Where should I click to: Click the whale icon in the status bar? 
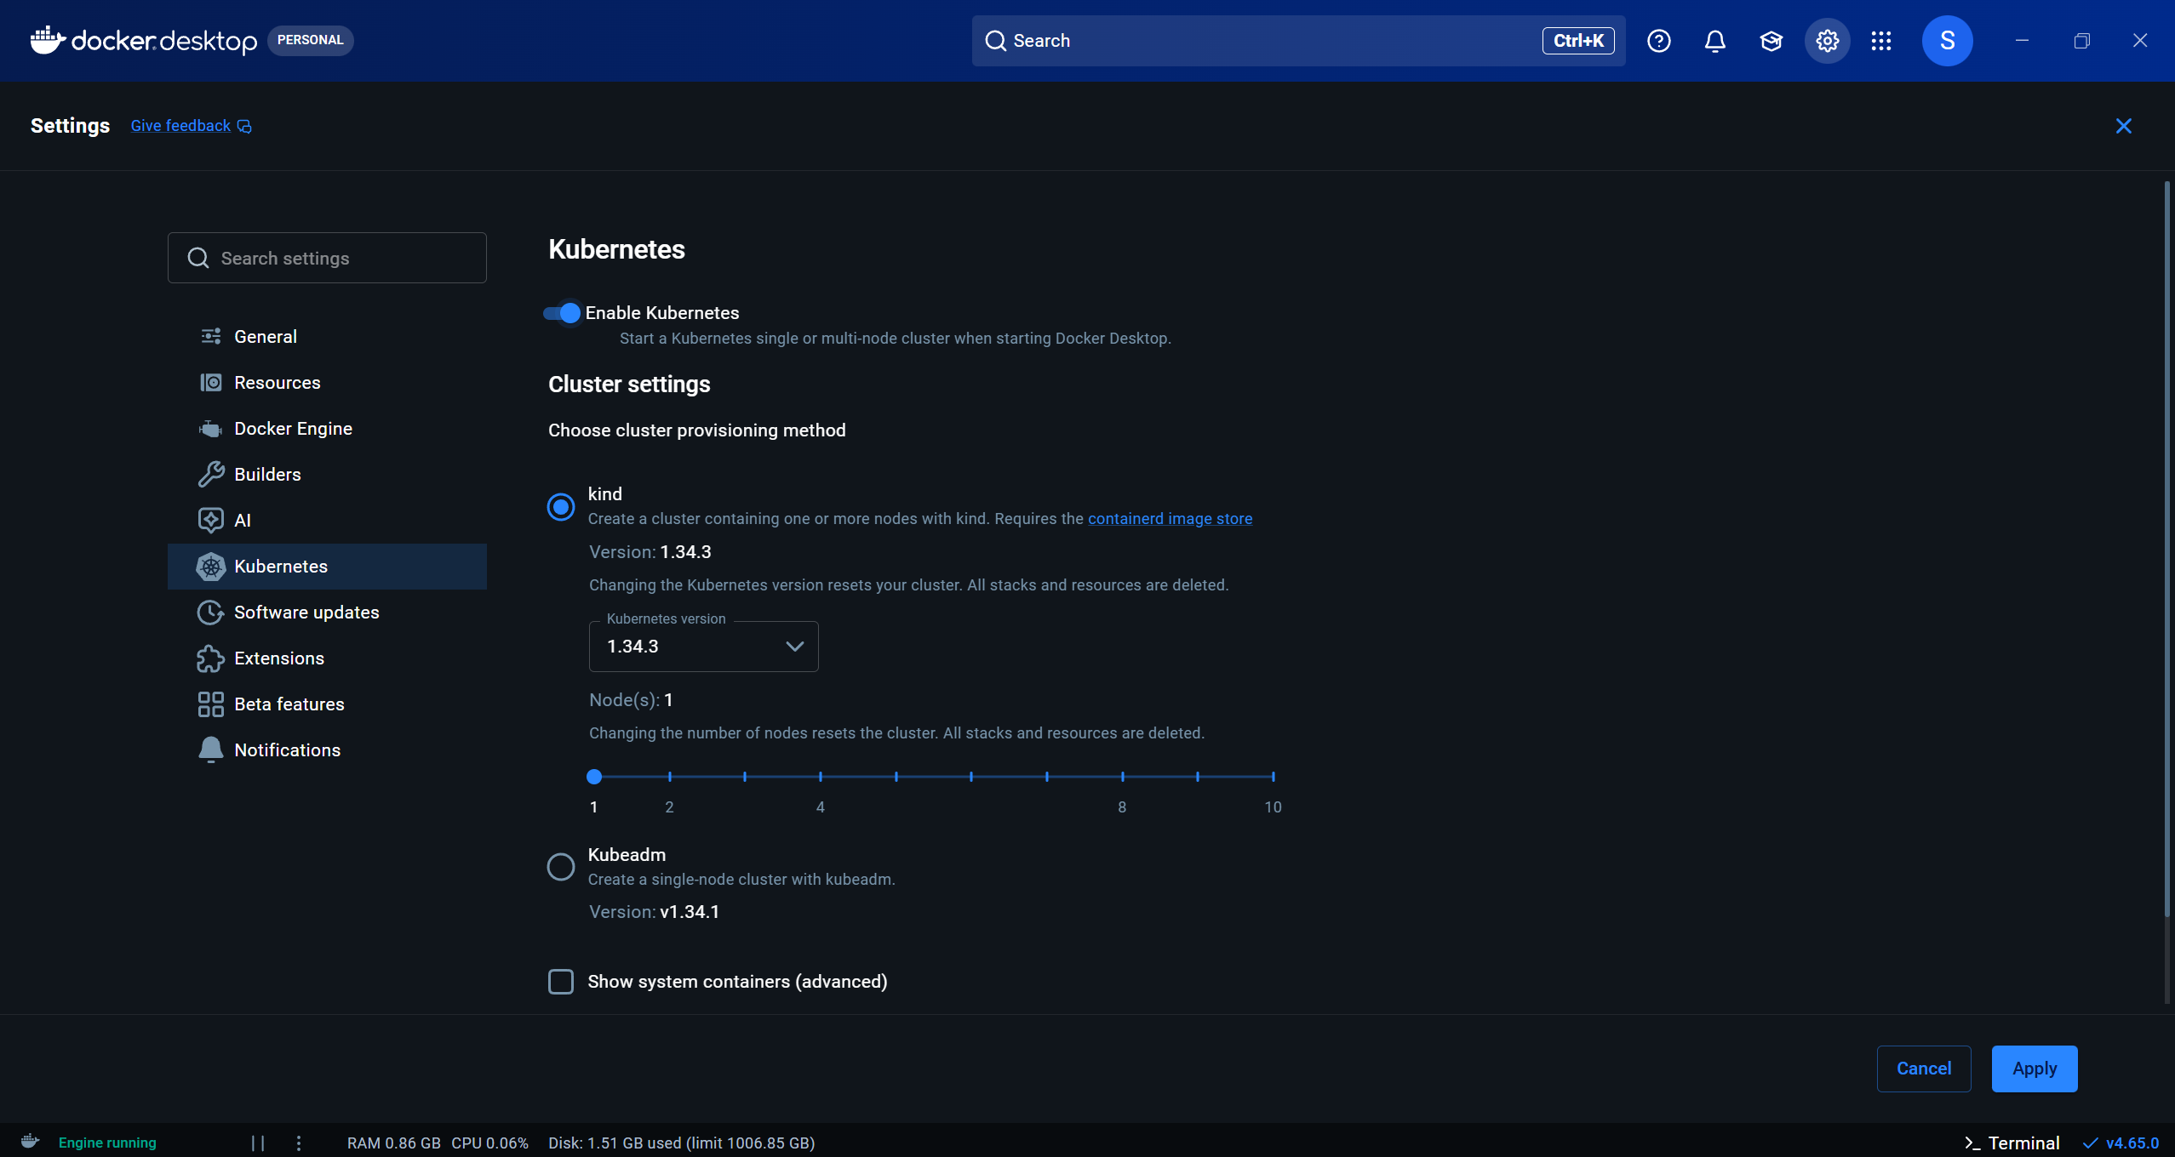click(31, 1142)
